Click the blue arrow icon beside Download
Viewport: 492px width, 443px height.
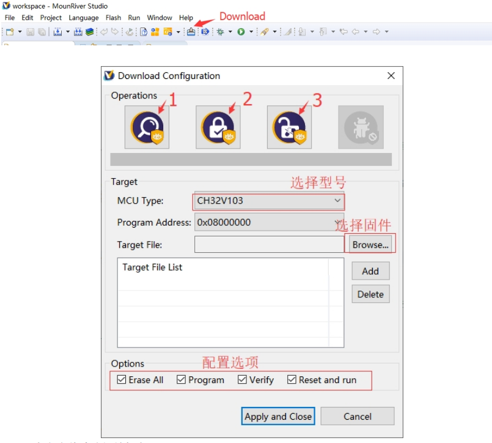205,32
